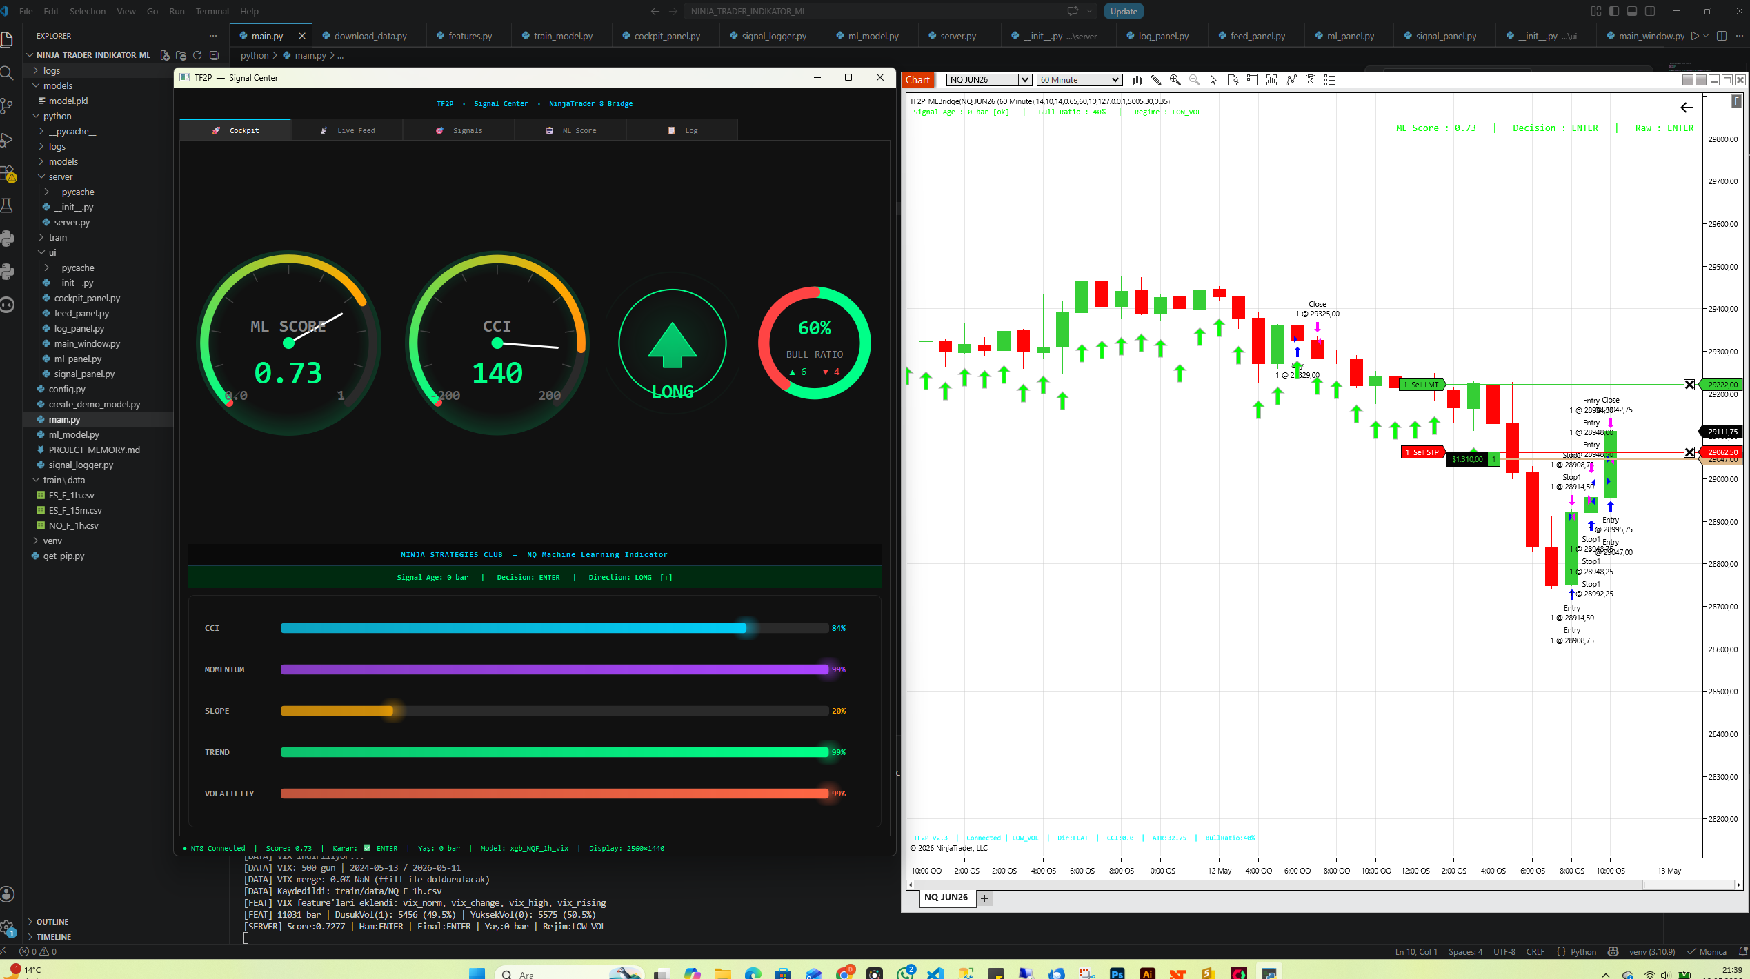This screenshot has width=1750, height=979.
Task: Click the MOMENTUM progress bar
Action: coord(555,669)
